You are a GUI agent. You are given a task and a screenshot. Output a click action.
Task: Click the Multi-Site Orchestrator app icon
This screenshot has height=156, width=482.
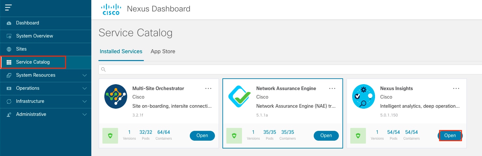point(116,96)
